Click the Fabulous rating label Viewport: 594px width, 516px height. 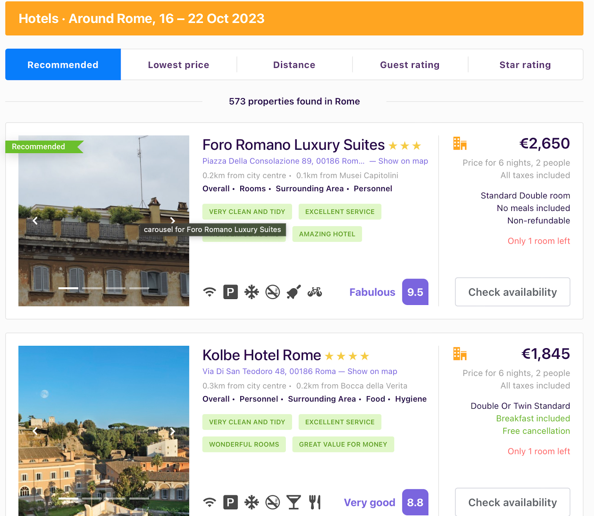pos(372,292)
